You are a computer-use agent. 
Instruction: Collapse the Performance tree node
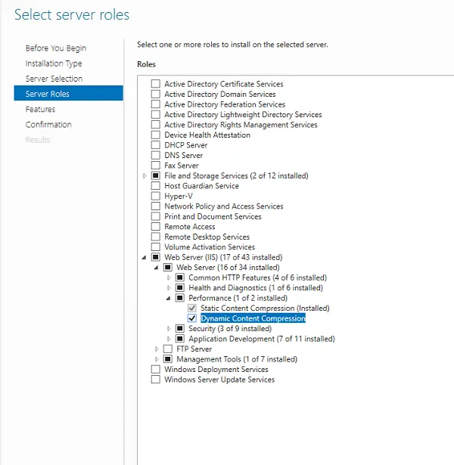169,299
